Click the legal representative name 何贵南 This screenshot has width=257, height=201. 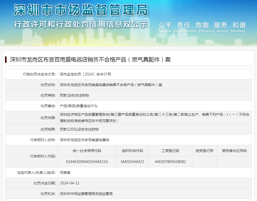(65, 173)
